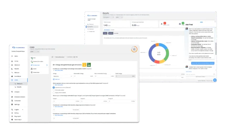Click the Bug report icon in sidebar
This screenshot has width=229, height=130.
(12, 116)
